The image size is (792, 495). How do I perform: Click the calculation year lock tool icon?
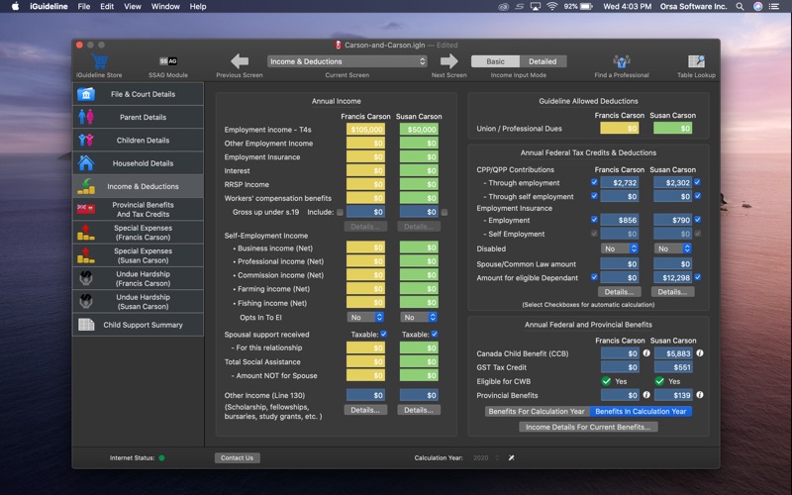[x=511, y=457]
